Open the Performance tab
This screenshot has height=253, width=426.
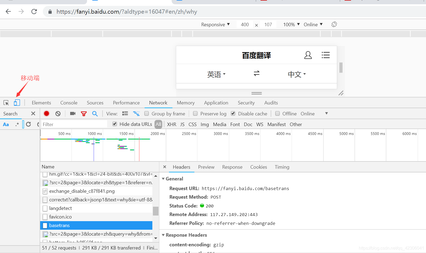126,103
